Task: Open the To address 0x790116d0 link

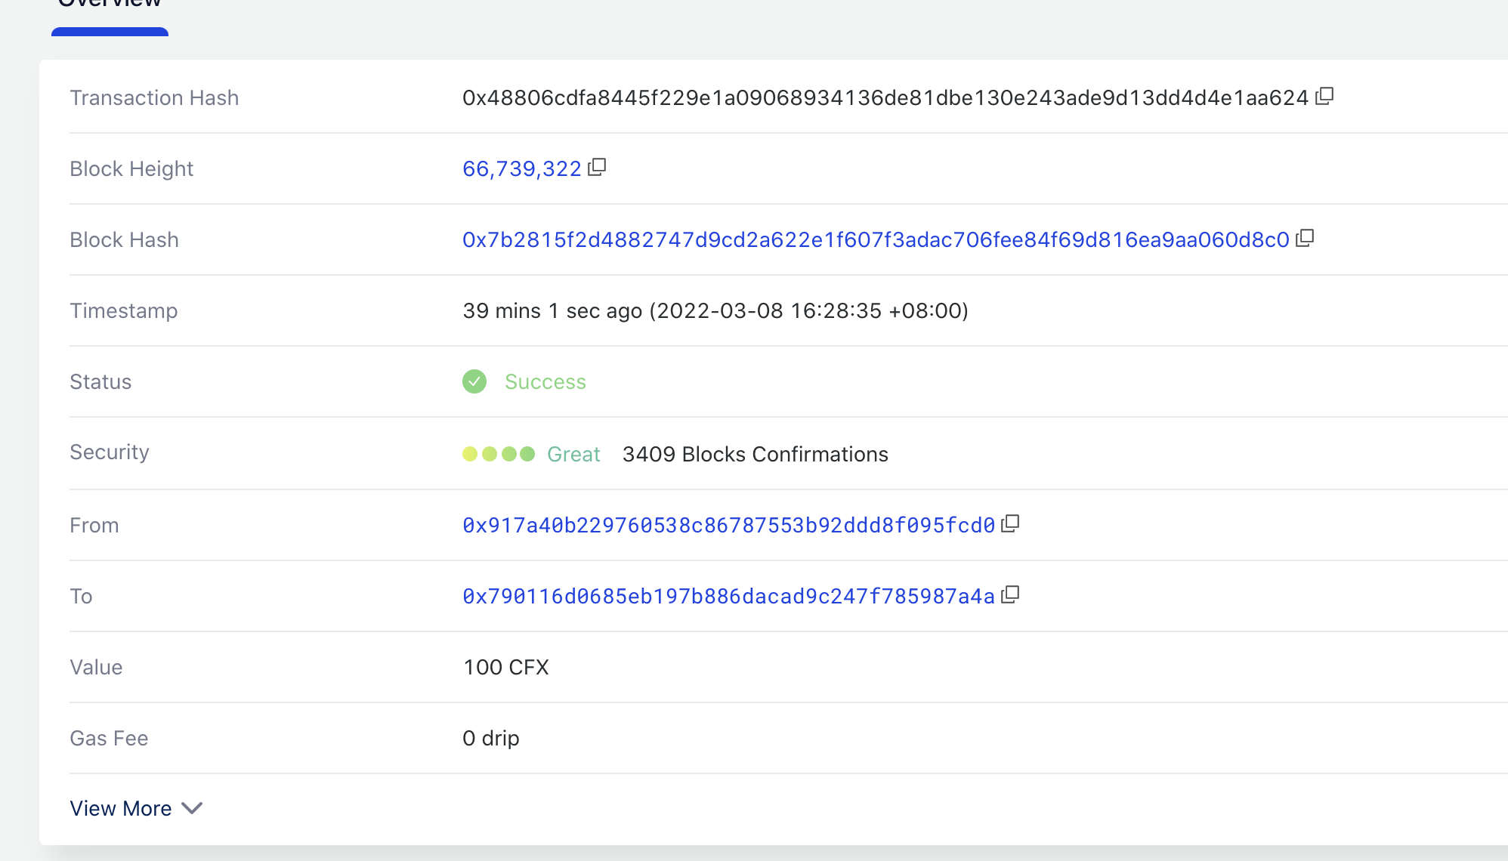Action: [728, 596]
